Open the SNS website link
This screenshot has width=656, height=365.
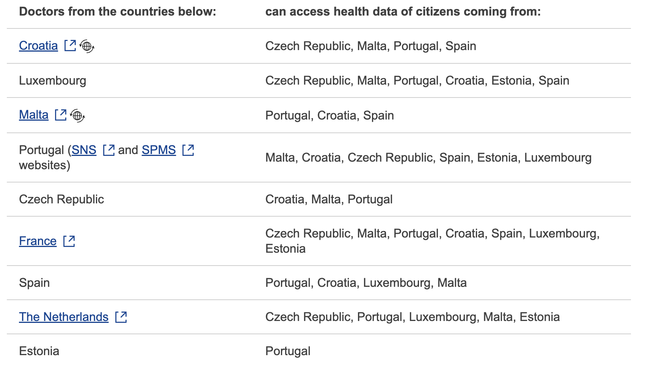84,150
